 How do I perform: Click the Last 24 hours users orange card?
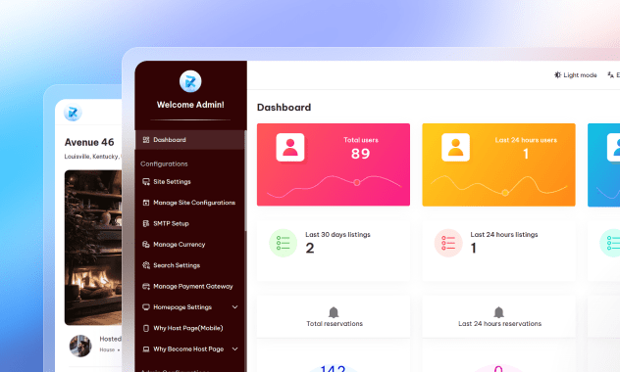498,164
